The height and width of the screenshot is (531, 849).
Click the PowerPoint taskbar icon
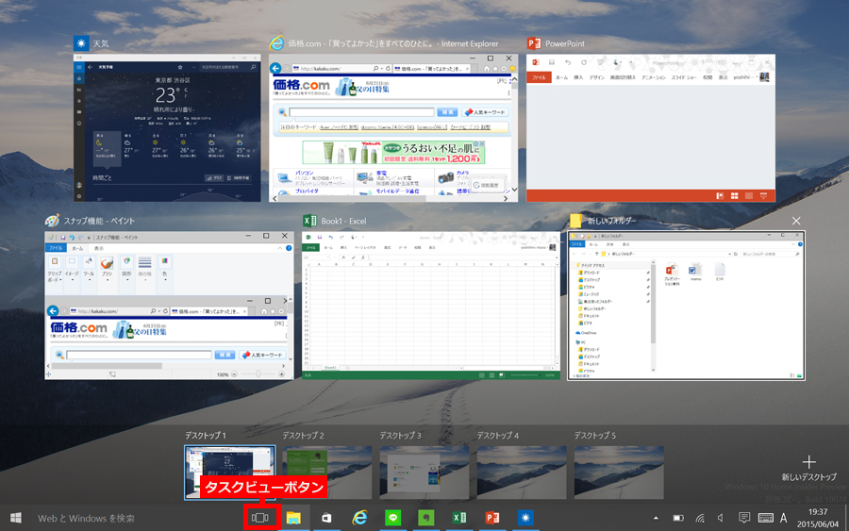(x=491, y=518)
